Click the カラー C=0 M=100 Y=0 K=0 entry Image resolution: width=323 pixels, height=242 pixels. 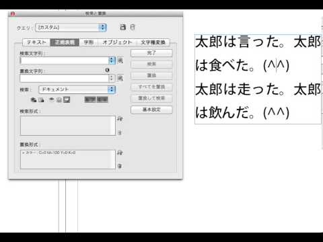[48, 153]
